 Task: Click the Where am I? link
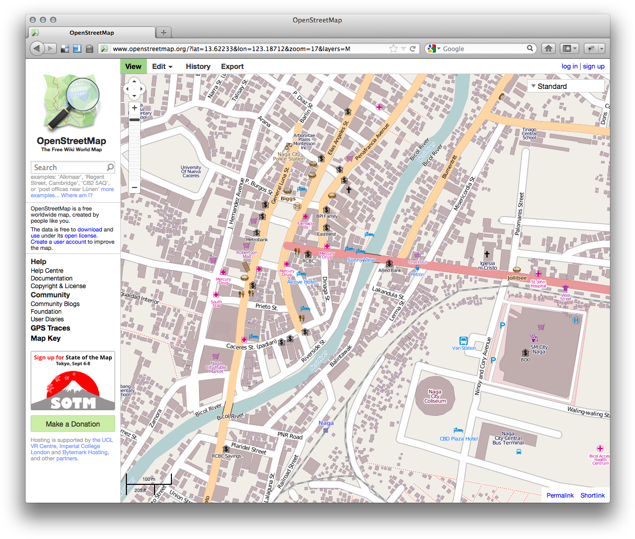coord(77,195)
